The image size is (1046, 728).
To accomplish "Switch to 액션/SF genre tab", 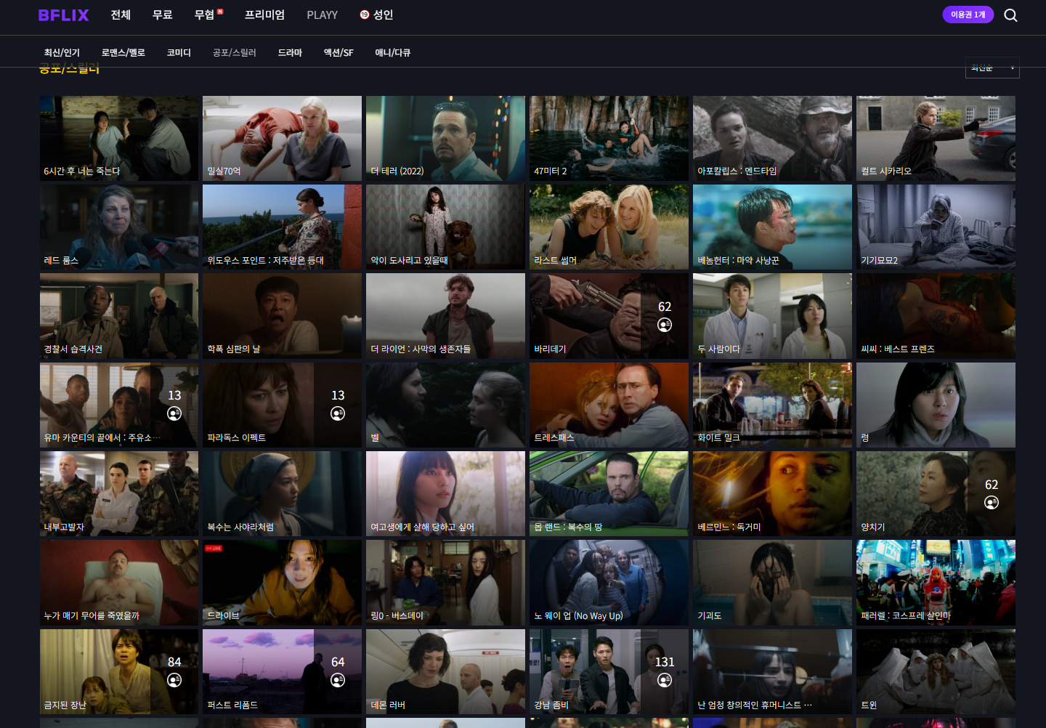I will (338, 52).
